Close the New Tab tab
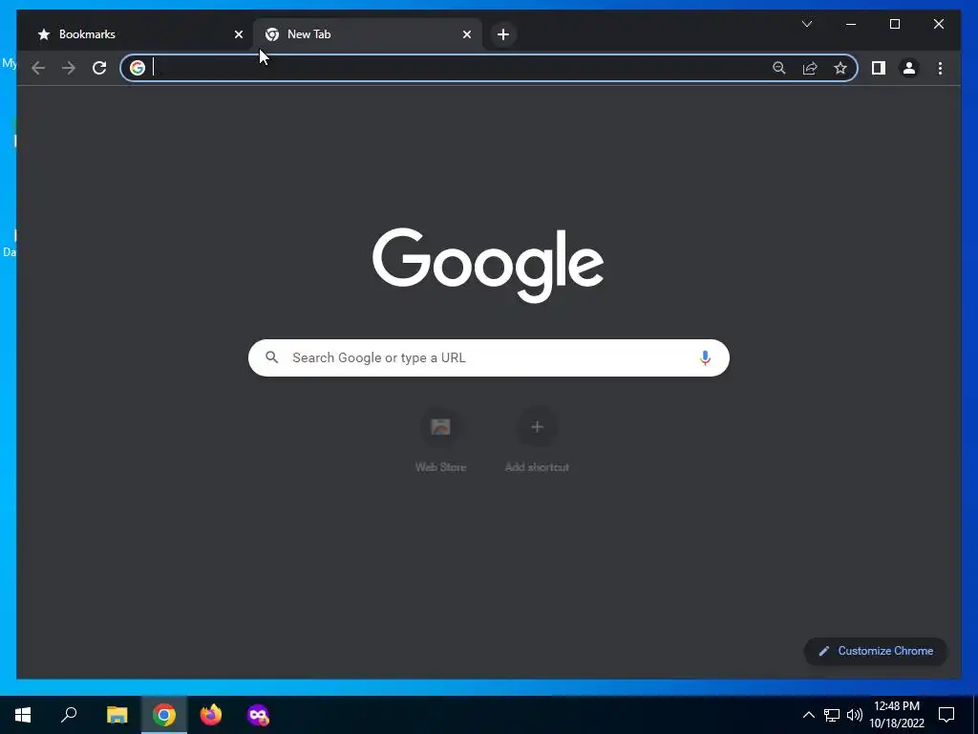 pos(466,34)
